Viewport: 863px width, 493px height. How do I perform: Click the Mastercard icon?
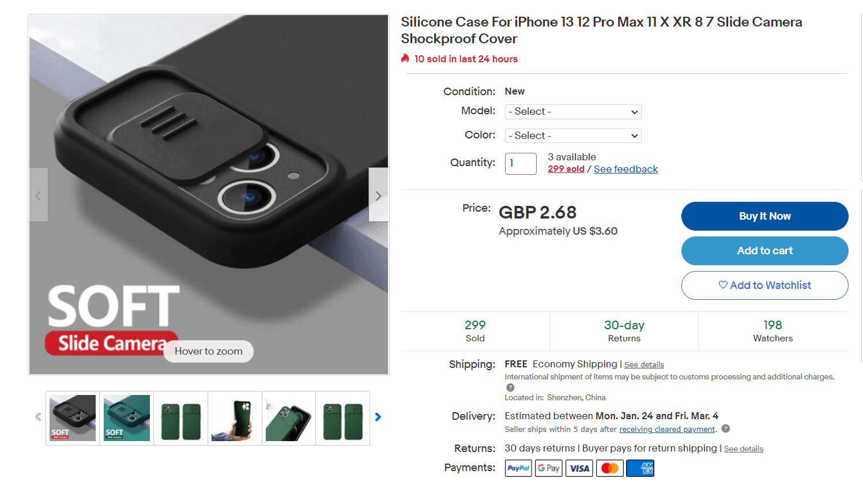(610, 468)
